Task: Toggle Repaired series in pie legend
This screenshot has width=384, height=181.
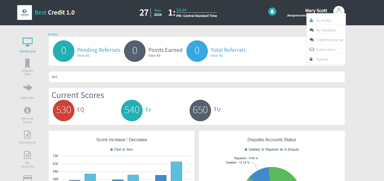Action: pyautogui.click(x=270, y=150)
